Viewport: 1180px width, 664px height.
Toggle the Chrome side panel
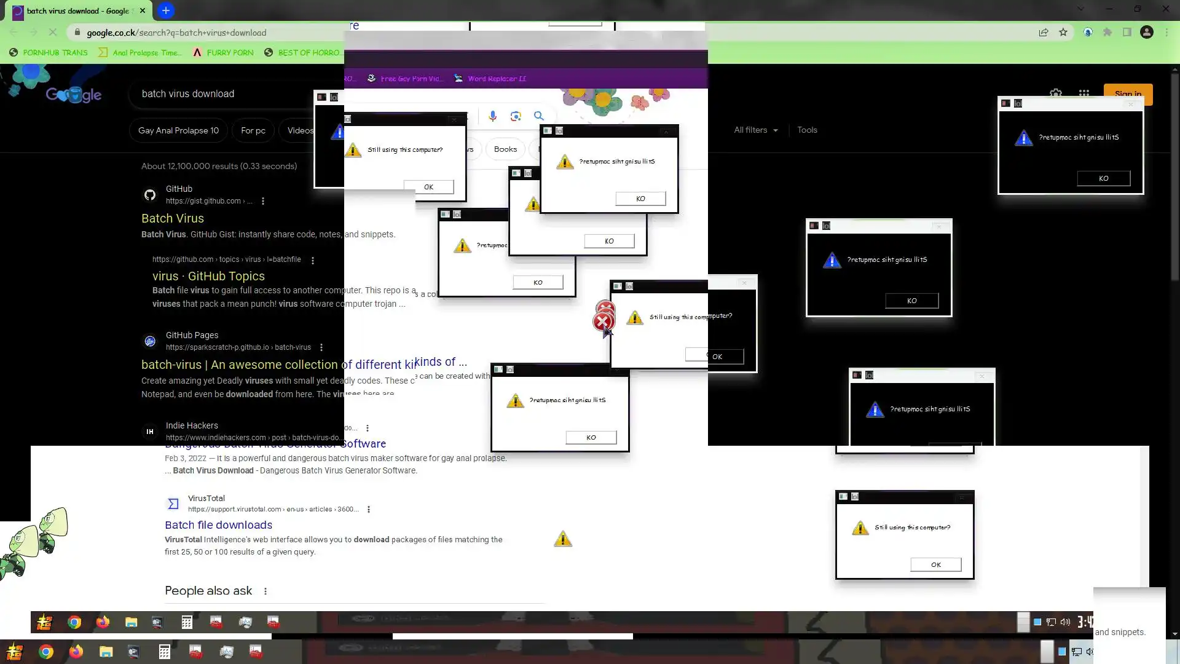(x=1127, y=33)
